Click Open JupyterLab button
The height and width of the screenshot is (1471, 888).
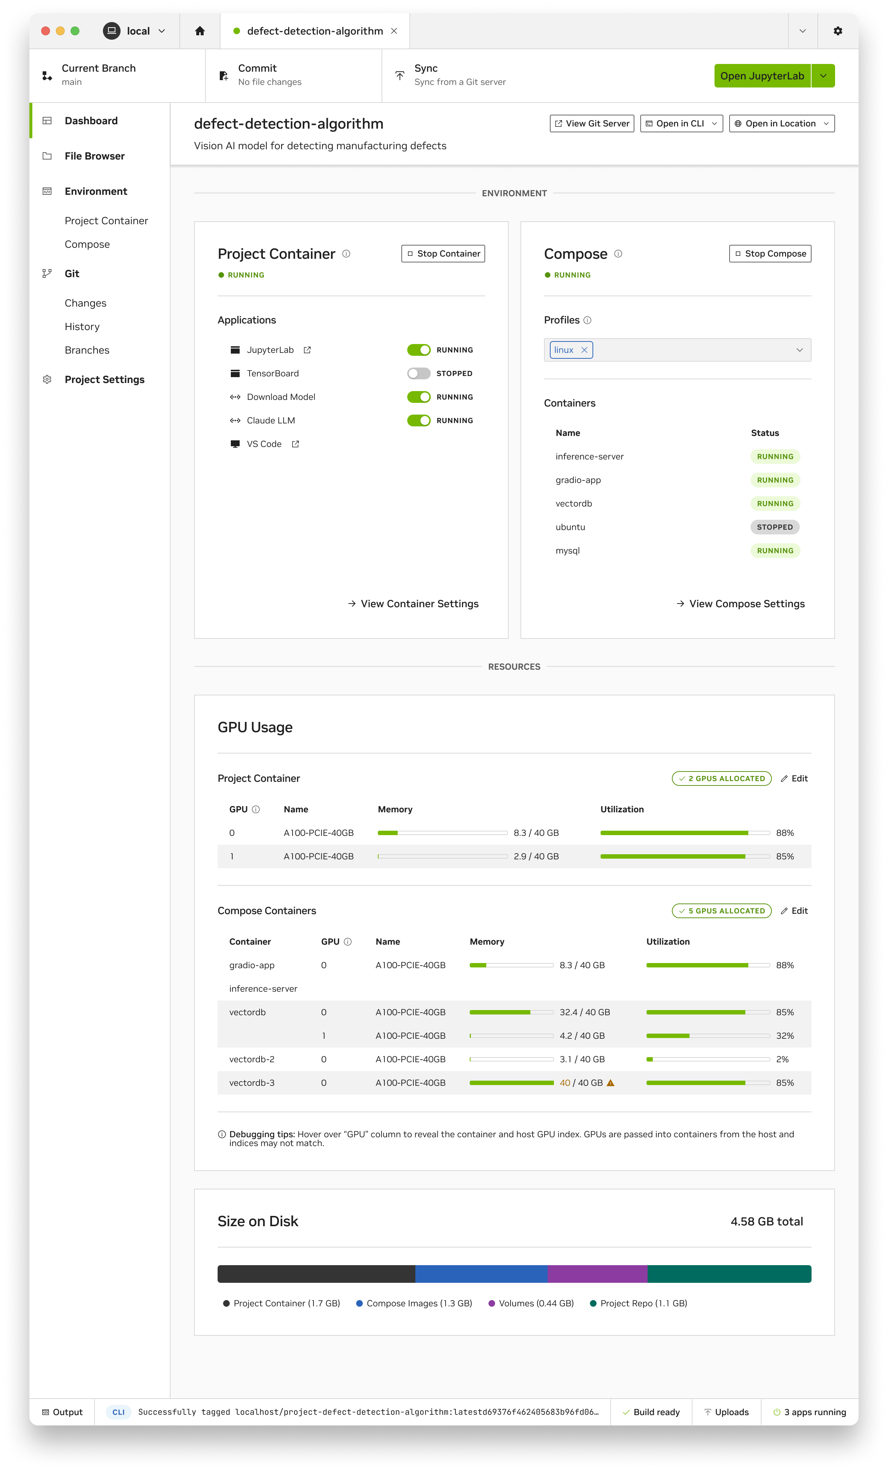(762, 76)
